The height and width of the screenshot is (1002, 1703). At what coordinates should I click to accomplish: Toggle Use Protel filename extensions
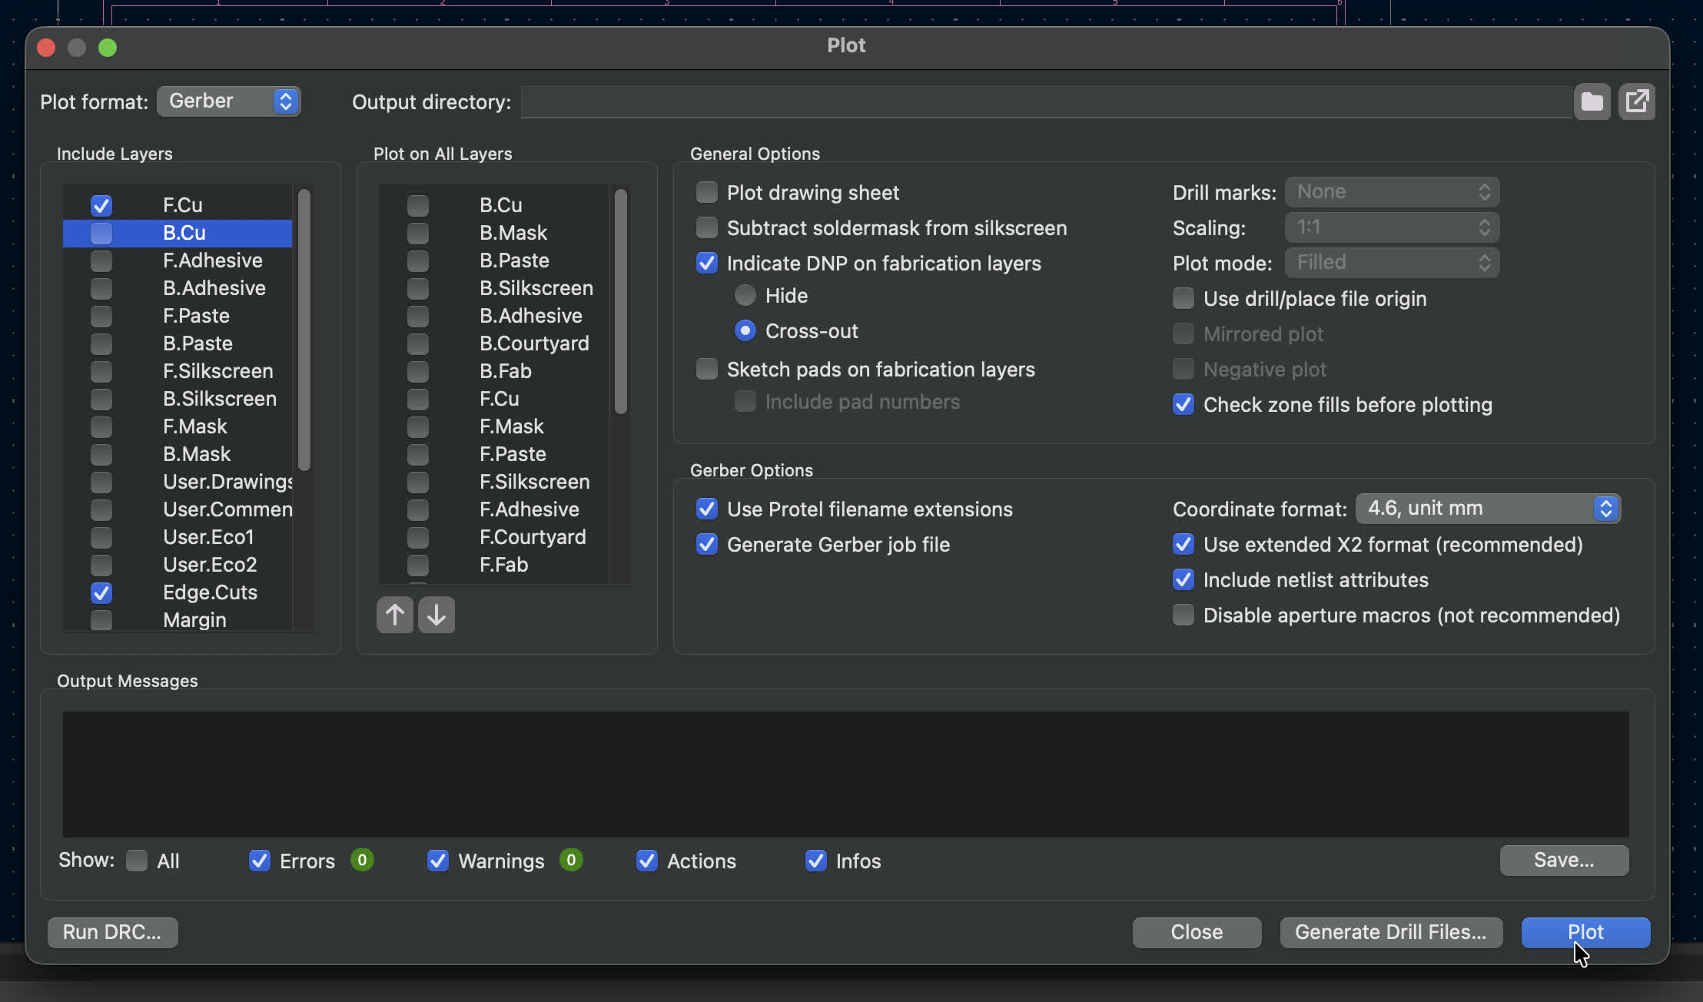coord(706,509)
